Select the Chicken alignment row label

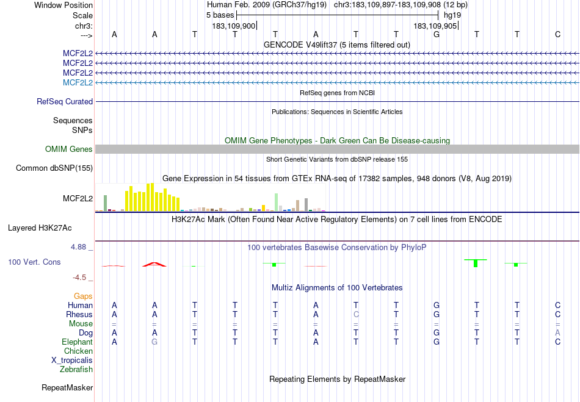coord(78,351)
